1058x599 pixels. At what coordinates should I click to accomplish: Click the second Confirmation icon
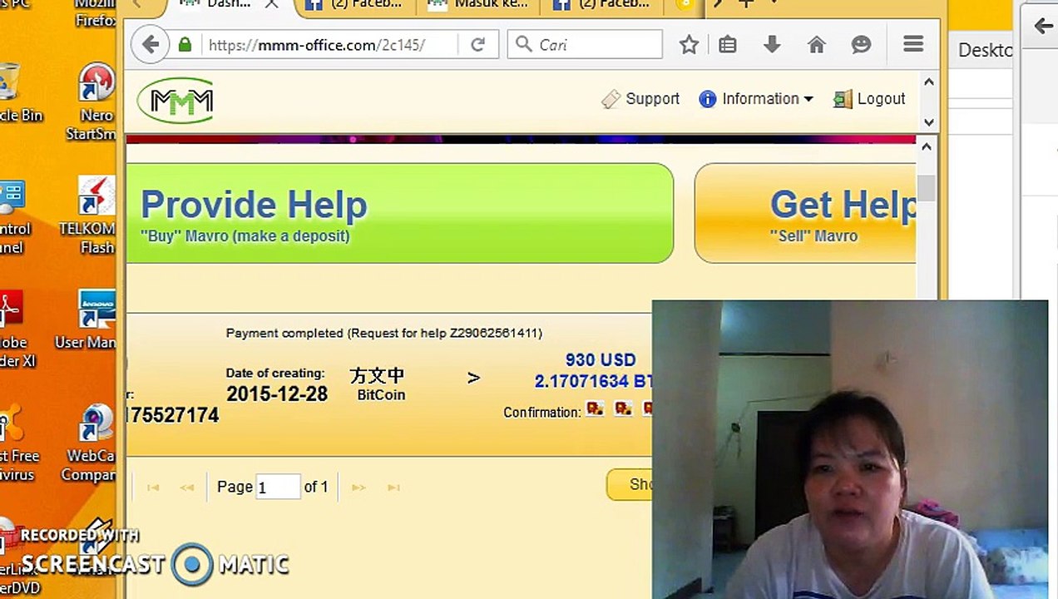click(623, 408)
